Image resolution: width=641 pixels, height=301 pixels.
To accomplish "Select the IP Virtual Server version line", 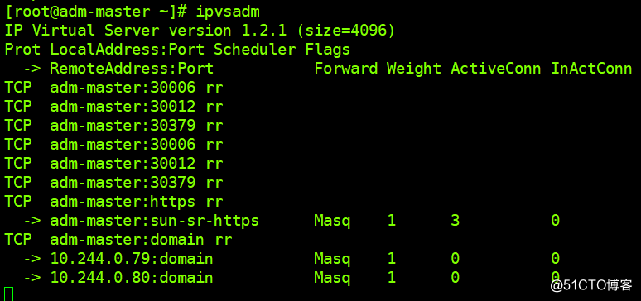I will pyautogui.click(x=200, y=31).
